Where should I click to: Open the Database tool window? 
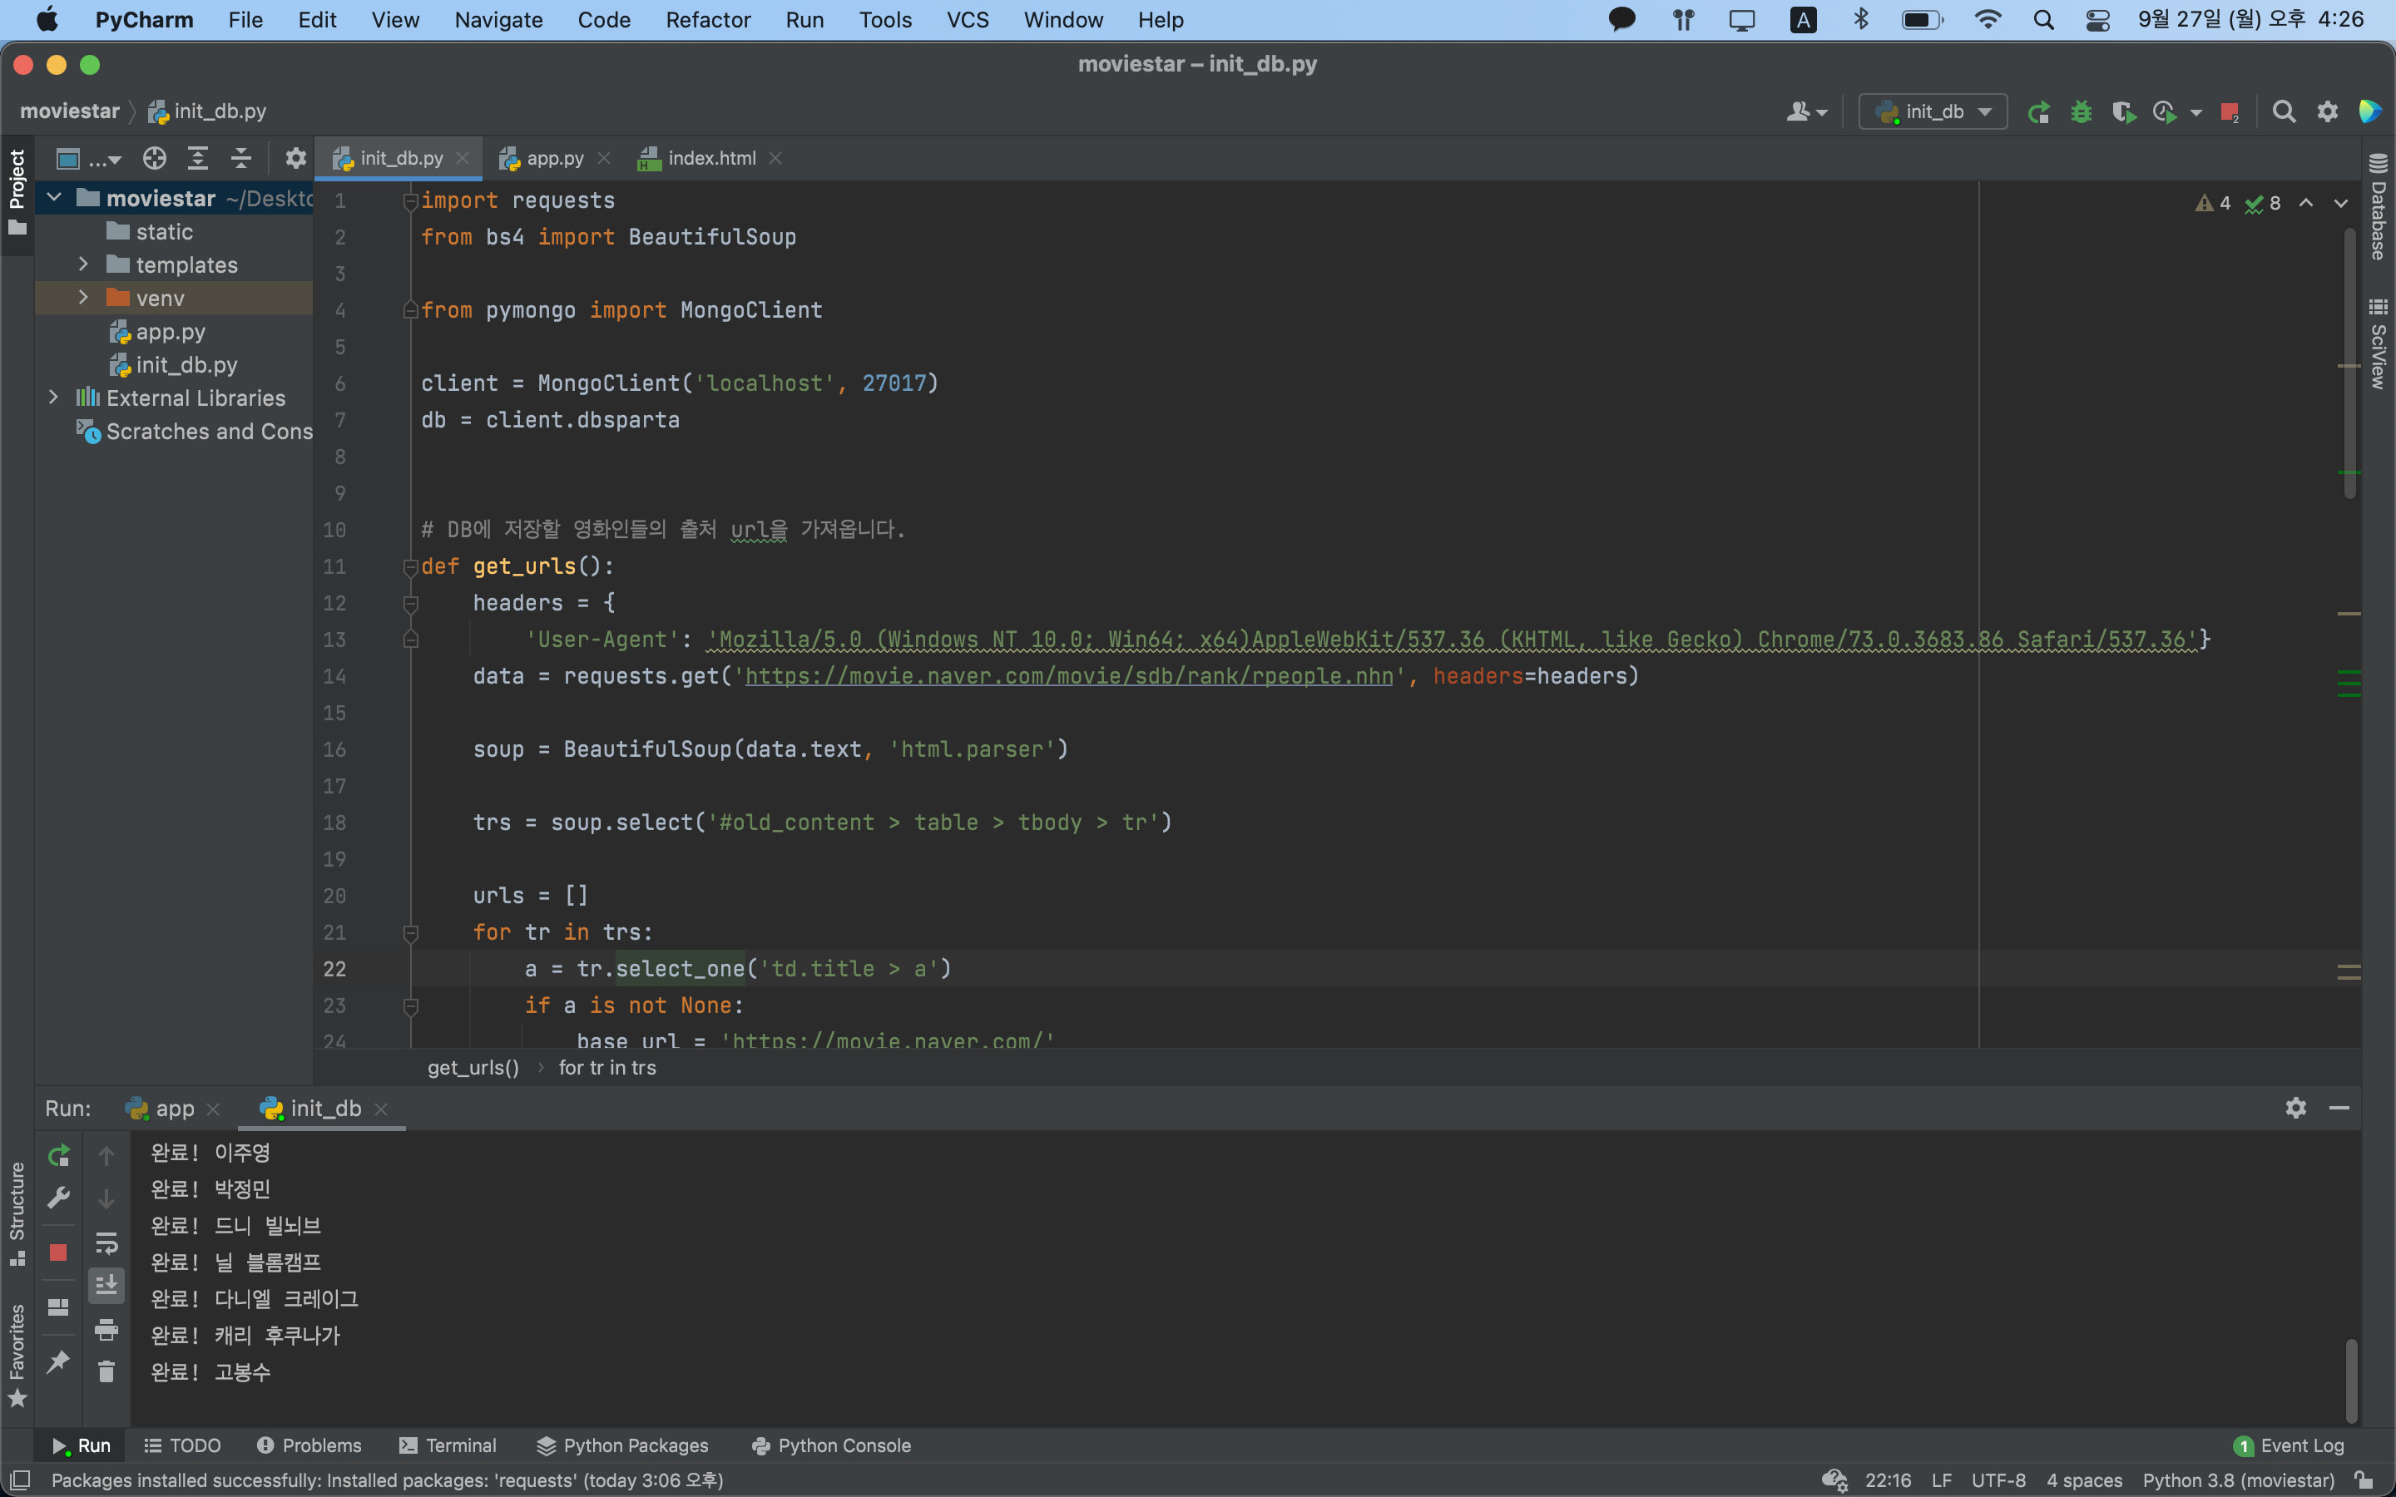tap(2379, 207)
